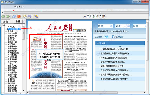
Task: Click the magic wand toolbar icon
Action: click(36, 17)
